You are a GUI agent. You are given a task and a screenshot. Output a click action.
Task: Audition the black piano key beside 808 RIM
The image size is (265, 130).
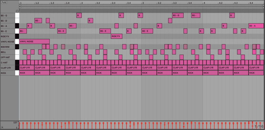17,47
